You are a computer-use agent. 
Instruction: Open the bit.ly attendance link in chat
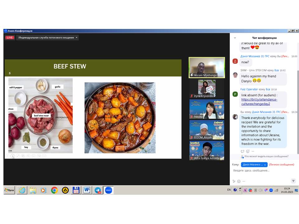[x=259, y=101]
